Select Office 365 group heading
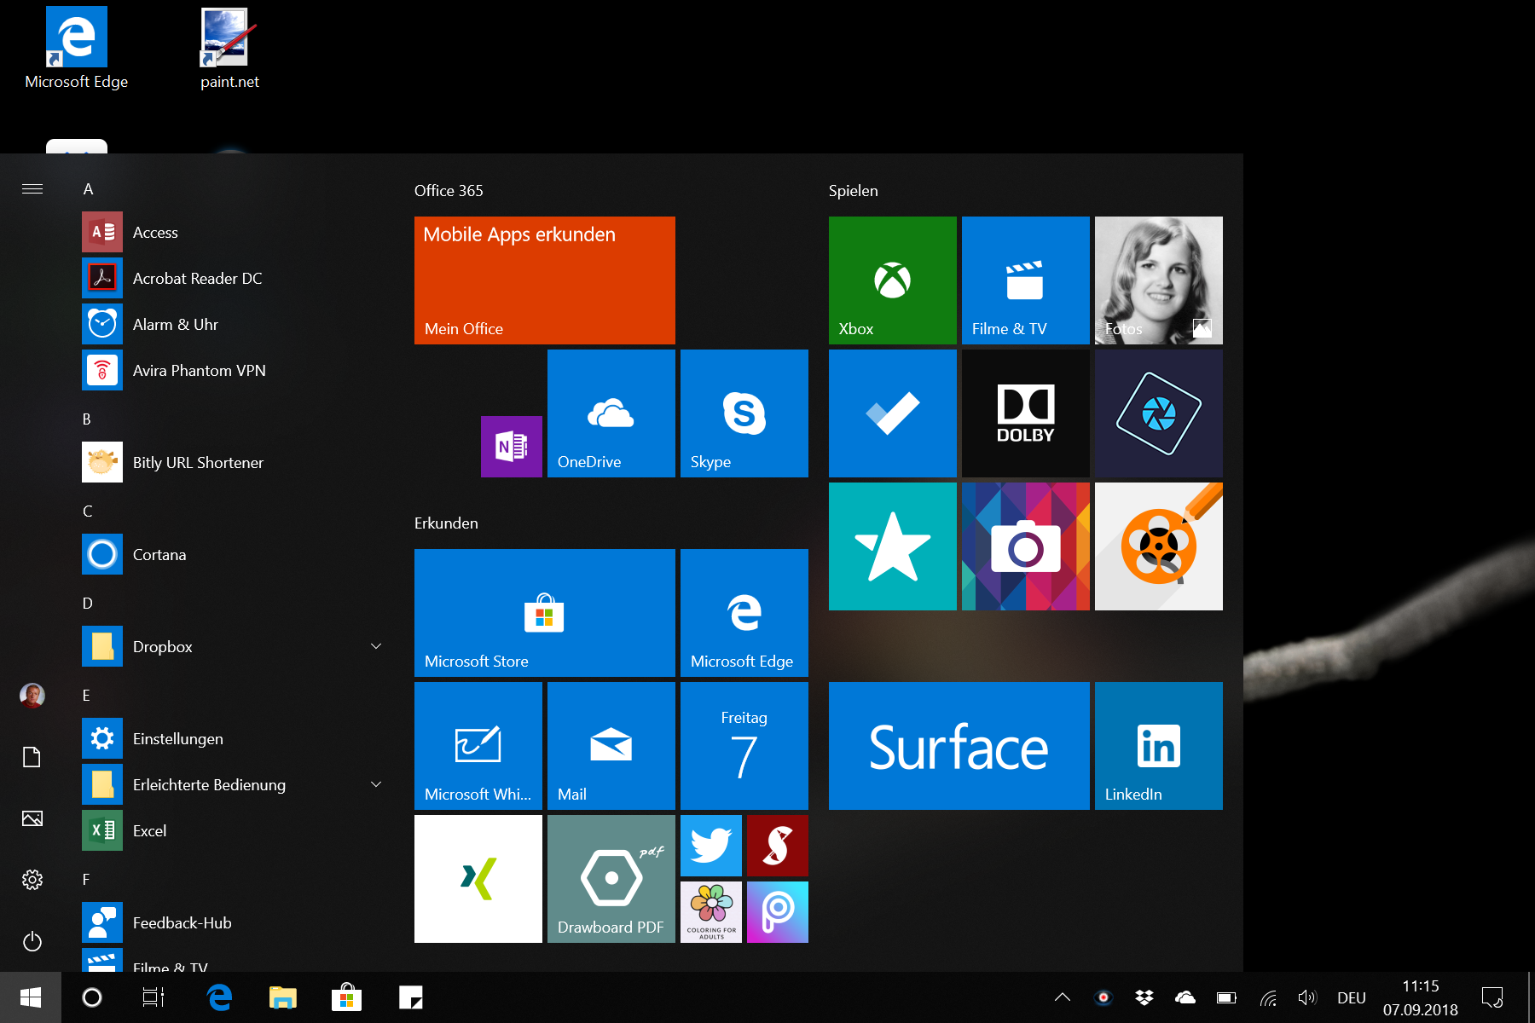This screenshot has width=1535, height=1023. (x=449, y=190)
